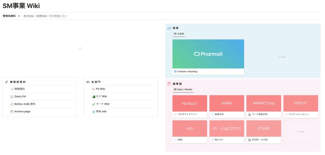Open the 施策共有 title
Screen dimensions: 325x155
coord(219,115)
